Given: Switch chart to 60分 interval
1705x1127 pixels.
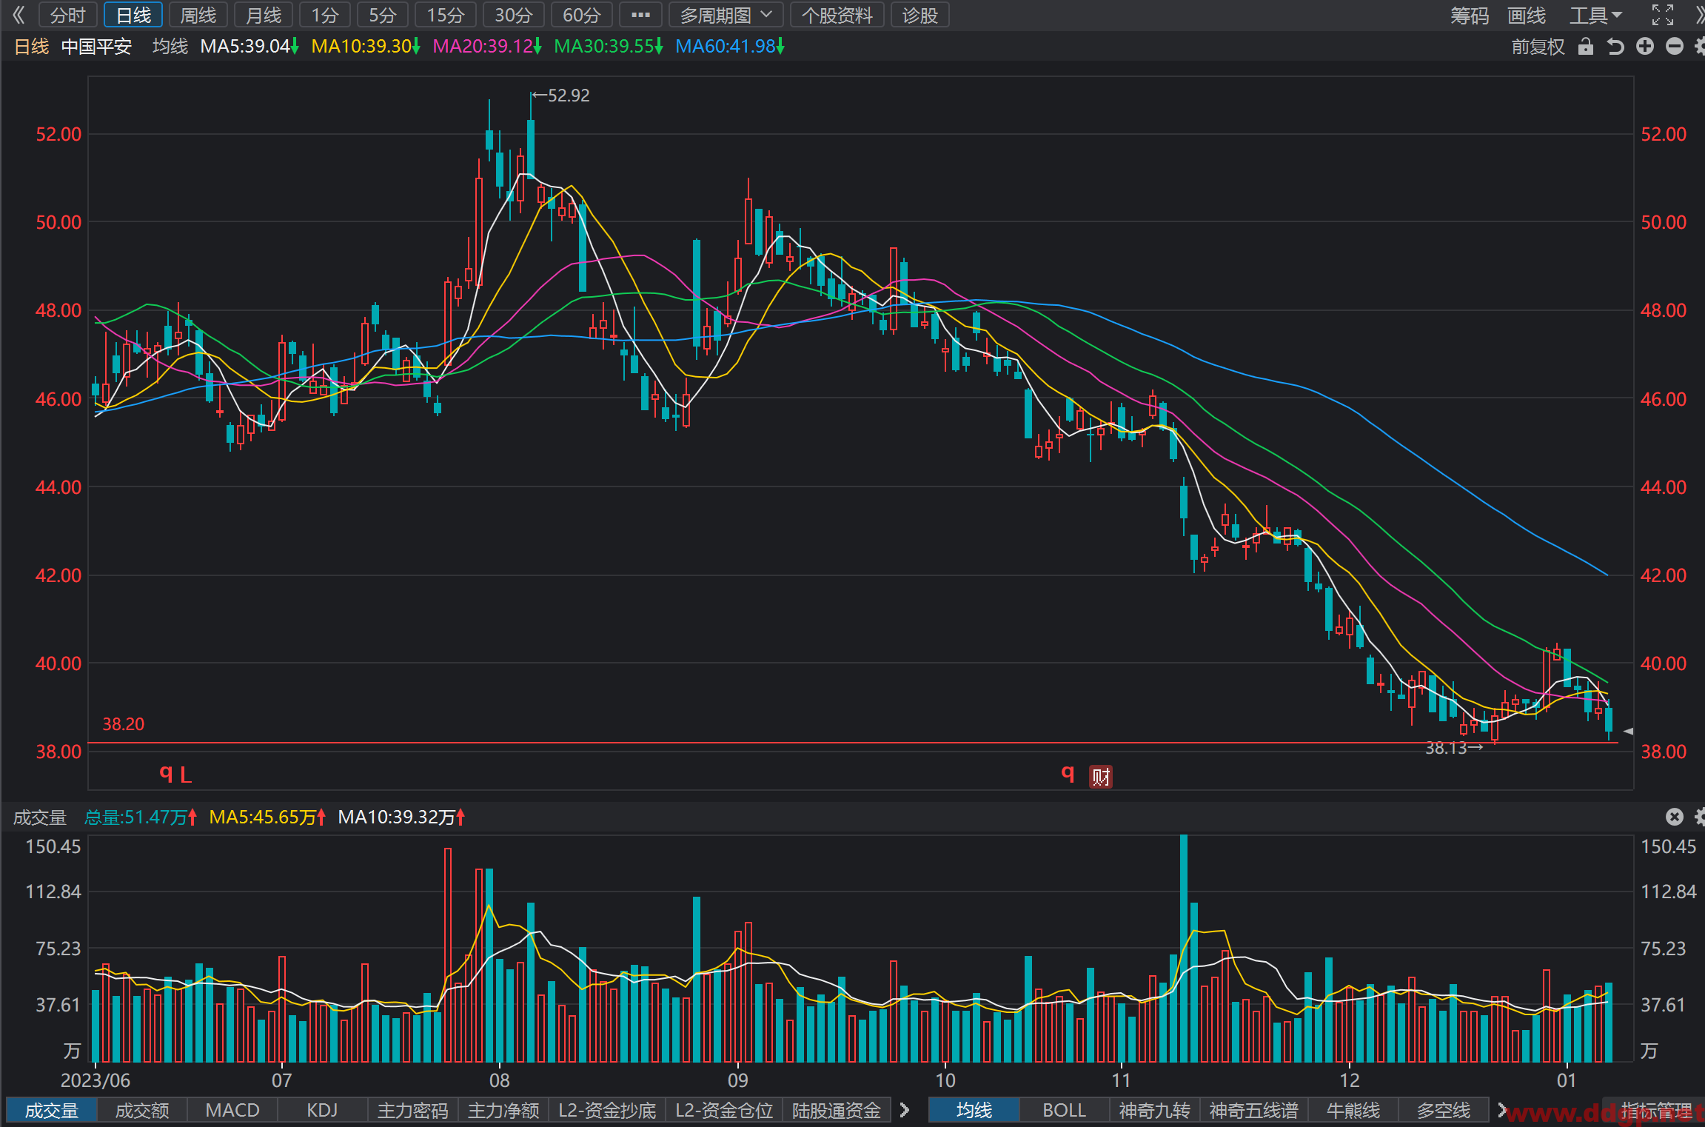Looking at the screenshot, I should (x=581, y=15).
